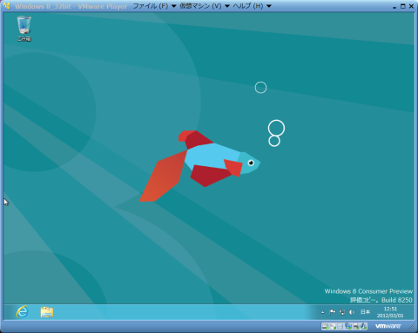Viewport: 418px width, 333px height.
Task: Expand arrow next to ヘルプ (H)
Action: click(269, 6)
